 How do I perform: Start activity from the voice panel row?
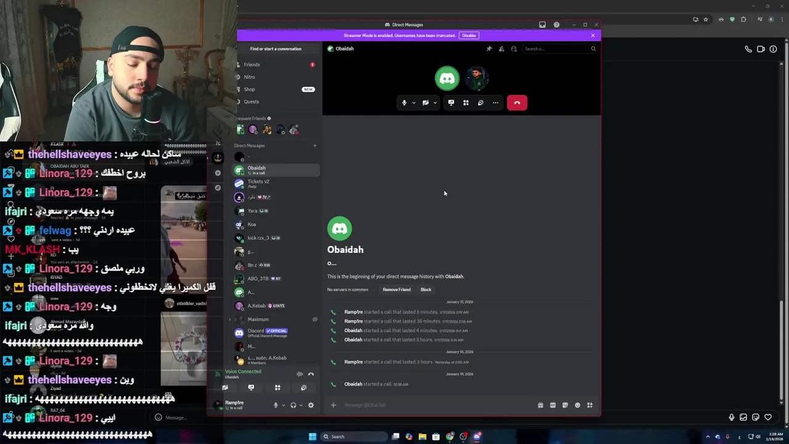click(x=277, y=388)
